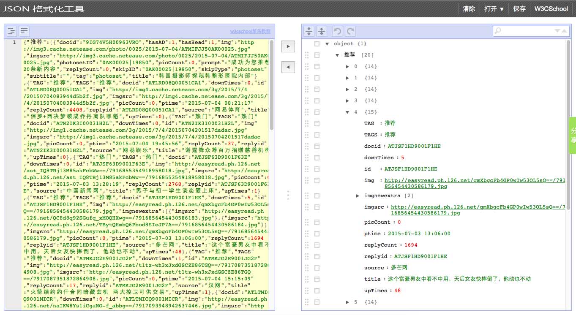The image size is (576, 315).
Task: Open the green 分享 share tab
Action: [573, 136]
